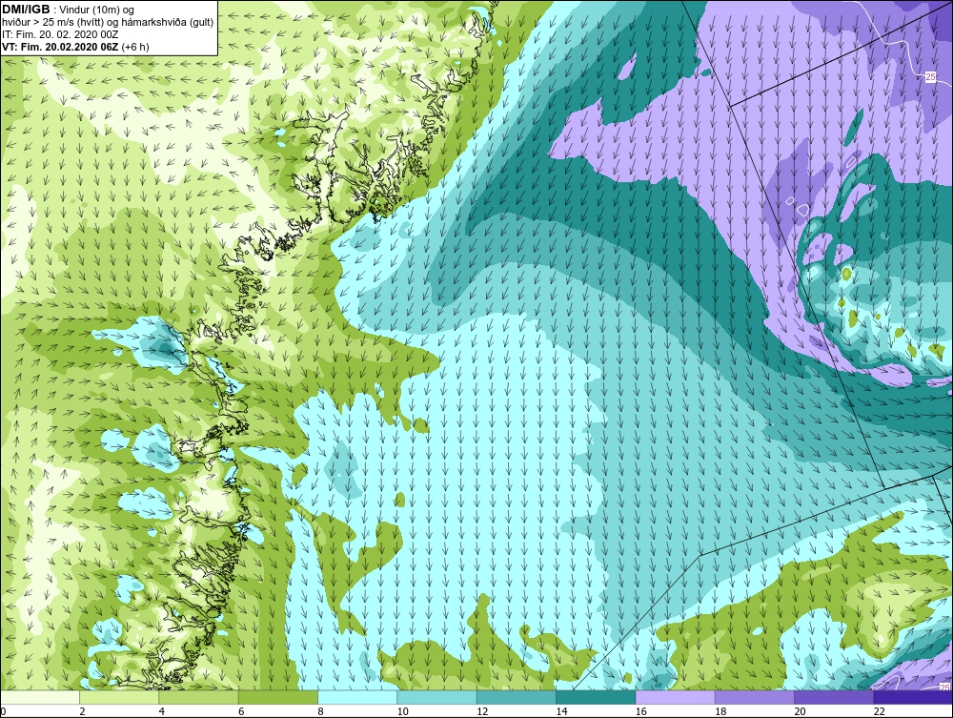Image resolution: width=953 pixels, height=718 pixels.
Task: Click the "25" gust contour label at upper right
Action: (x=930, y=77)
